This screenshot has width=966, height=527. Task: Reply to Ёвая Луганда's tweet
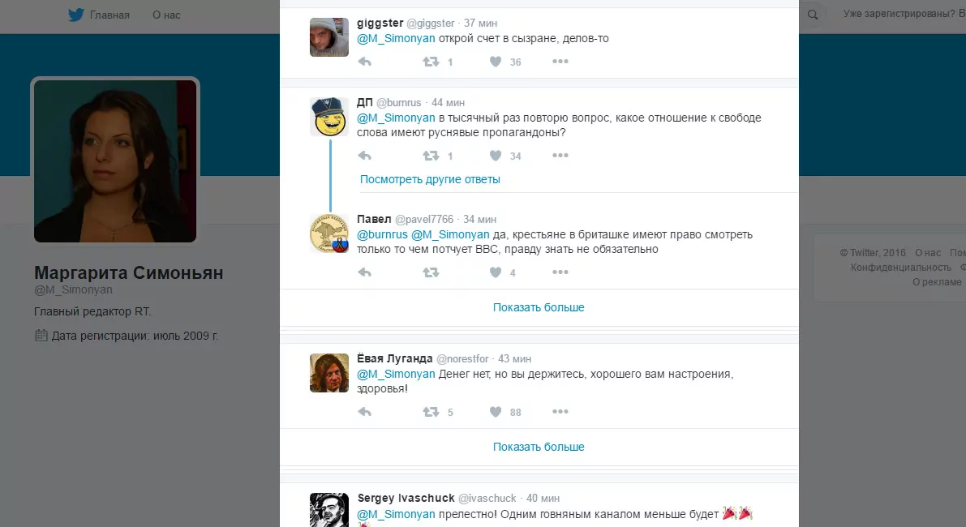[365, 412]
